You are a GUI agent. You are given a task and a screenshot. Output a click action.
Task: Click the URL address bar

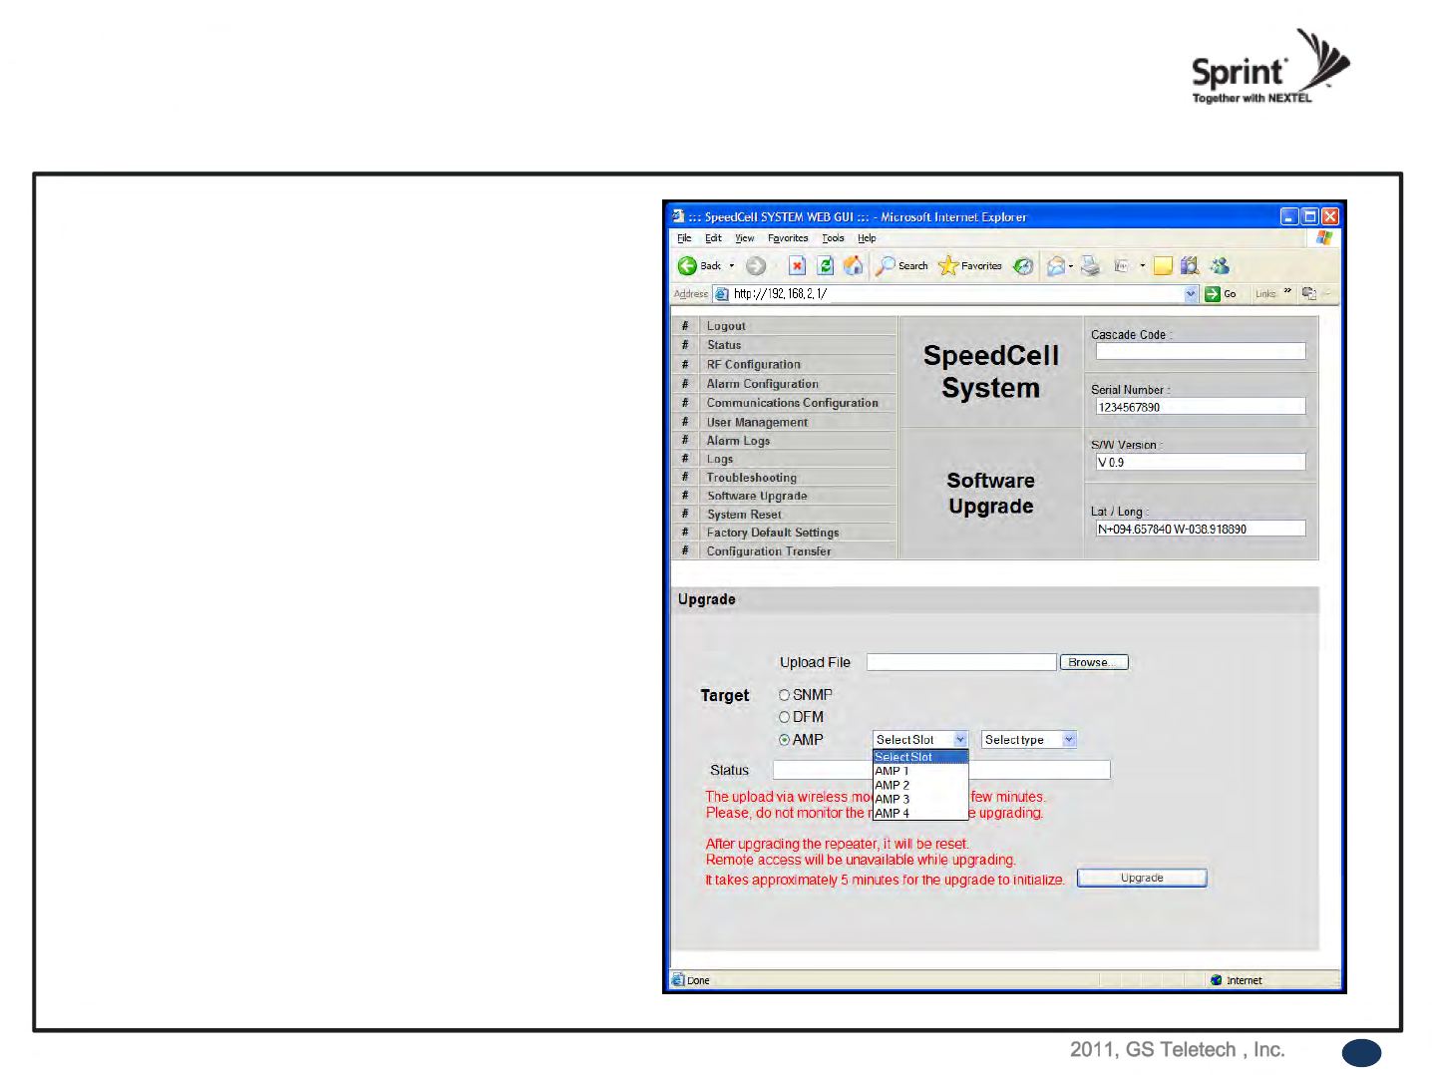point(956,294)
